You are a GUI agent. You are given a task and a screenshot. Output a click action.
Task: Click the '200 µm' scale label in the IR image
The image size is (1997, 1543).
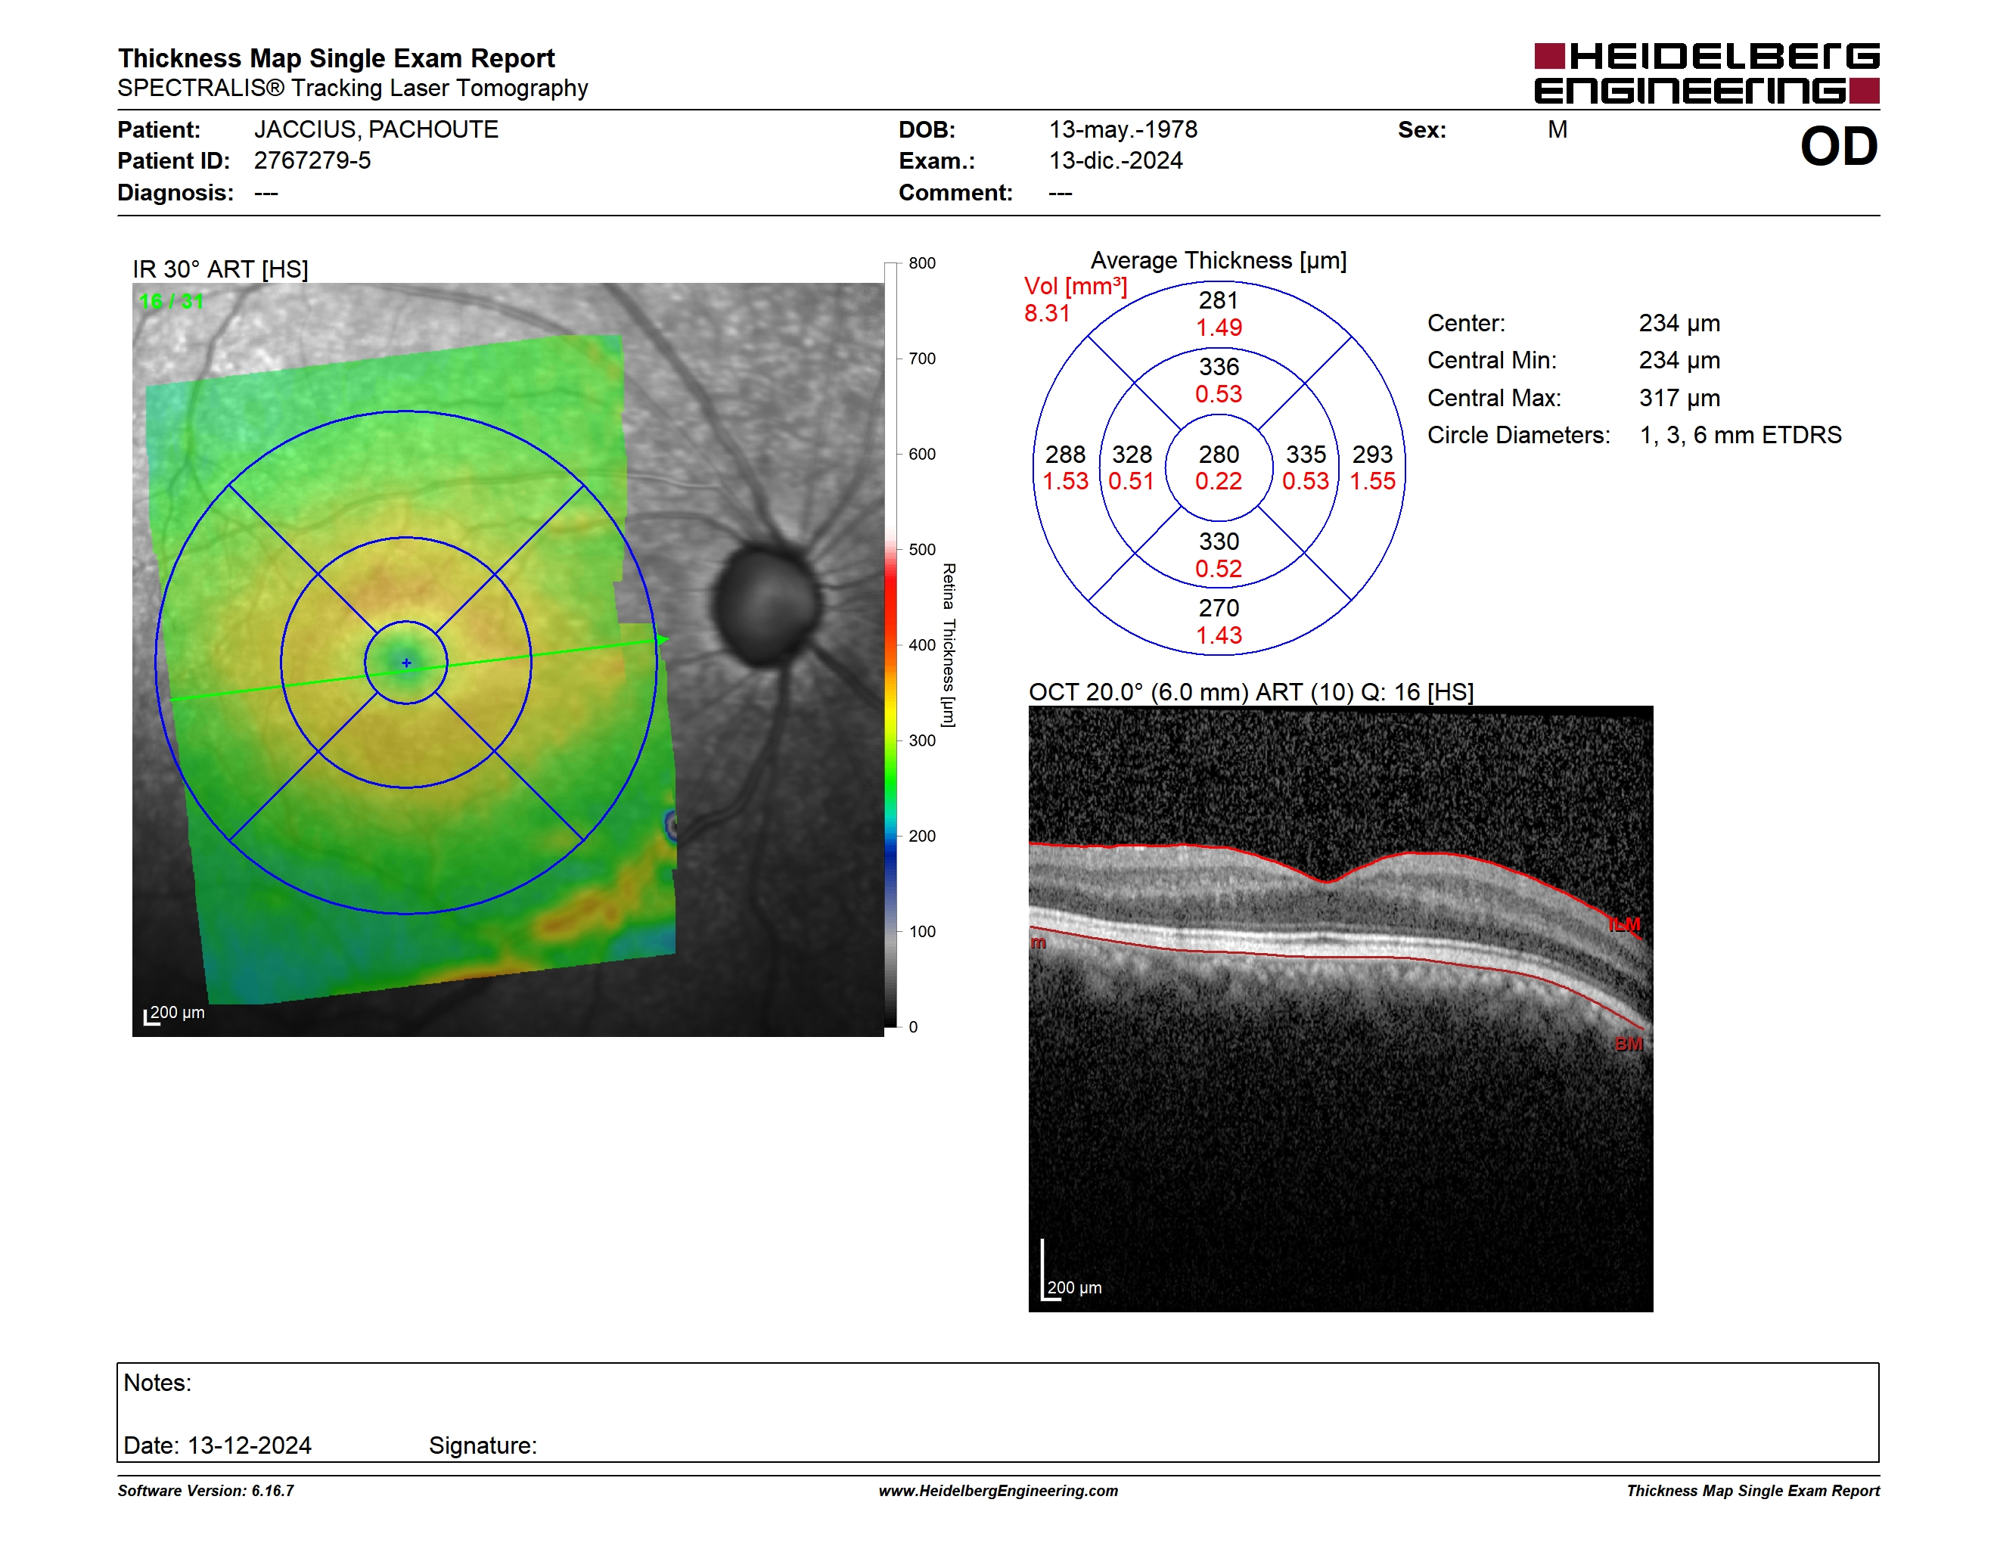(x=178, y=1012)
